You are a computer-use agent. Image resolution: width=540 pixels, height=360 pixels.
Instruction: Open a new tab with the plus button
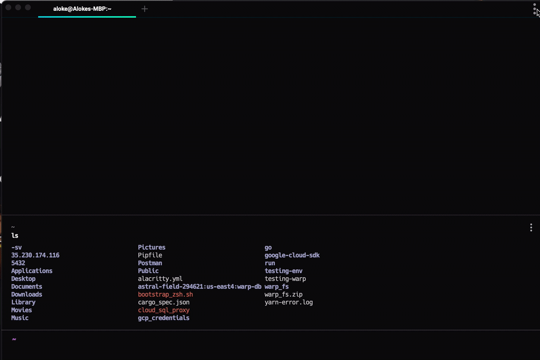[x=144, y=8]
